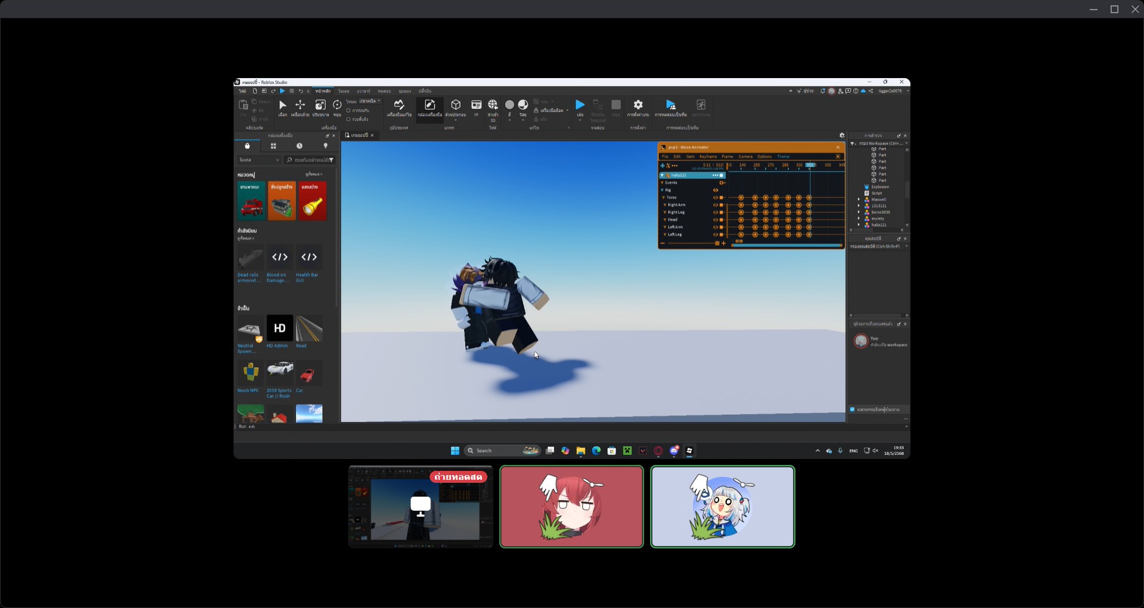
Task: Click the undo arrow in quick access bar
Action: pyautogui.click(x=301, y=91)
